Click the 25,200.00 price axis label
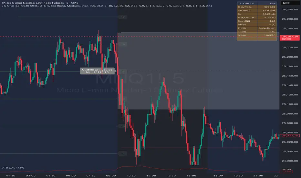301x178 pixels. click(290, 57)
